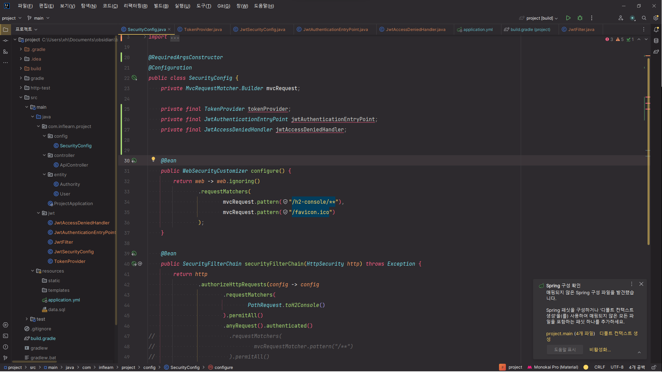662x372 pixels.
Task: Open the Problems tool window icon
Action: 6,347
